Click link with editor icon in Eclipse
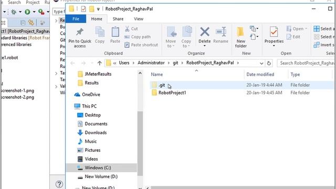This screenshot has height=189, width=336. point(31,23)
